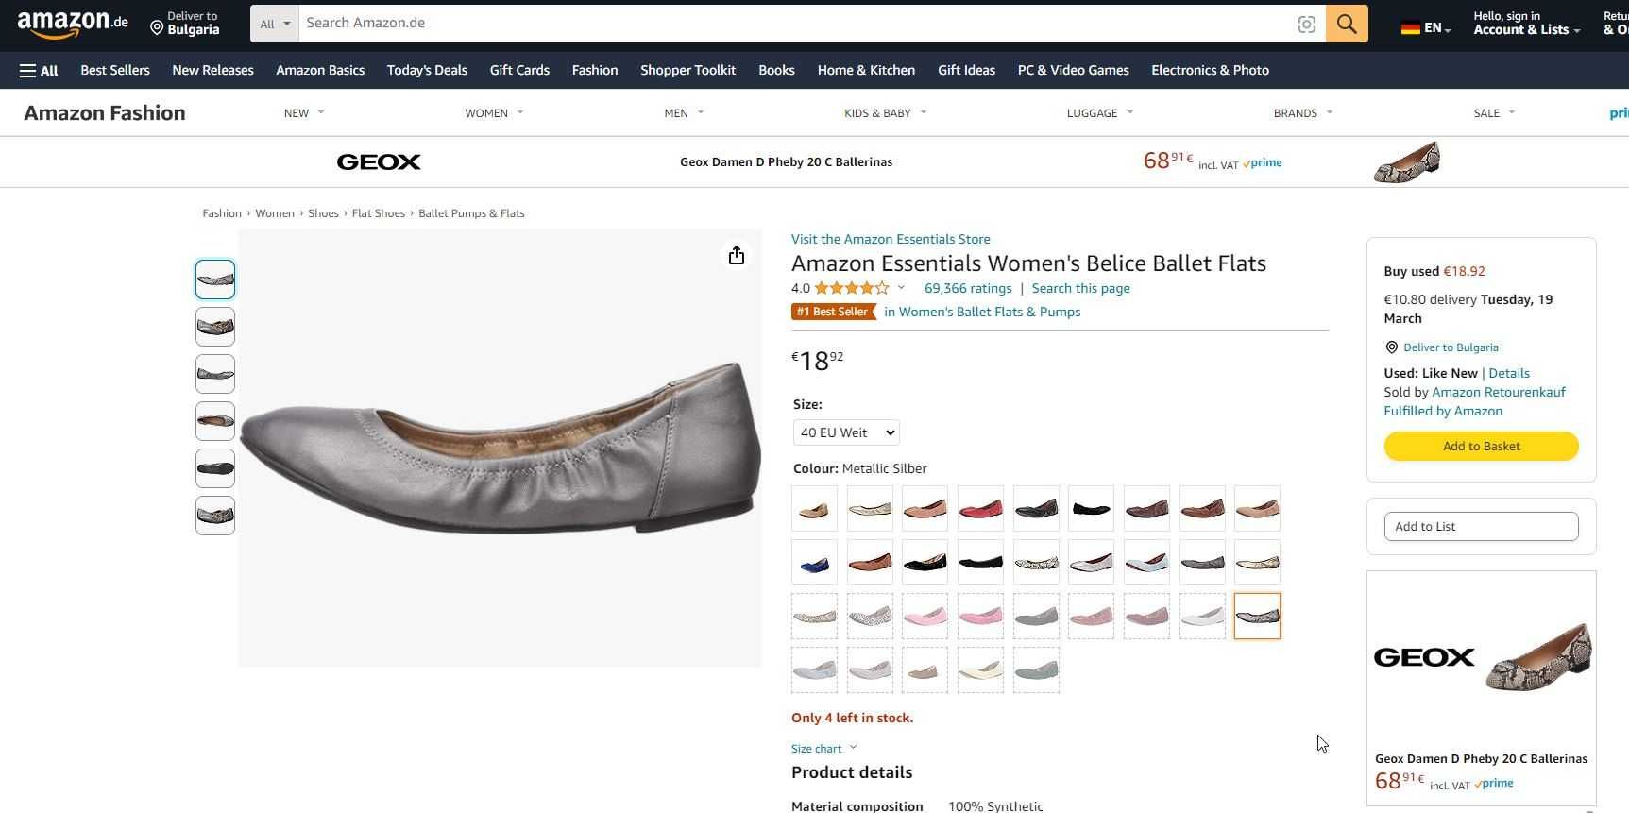
Task: Click location pin beside Deliver to Bulgaria link
Action: pos(1391,347)
